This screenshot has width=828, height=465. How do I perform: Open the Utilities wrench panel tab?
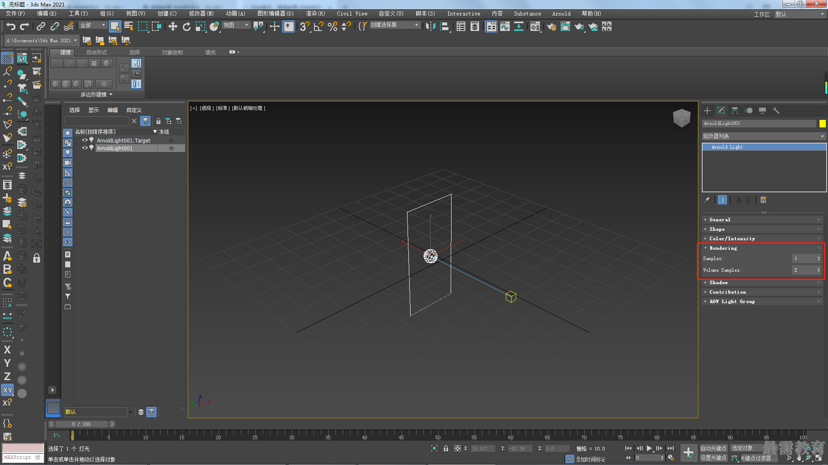pos(776,111)
